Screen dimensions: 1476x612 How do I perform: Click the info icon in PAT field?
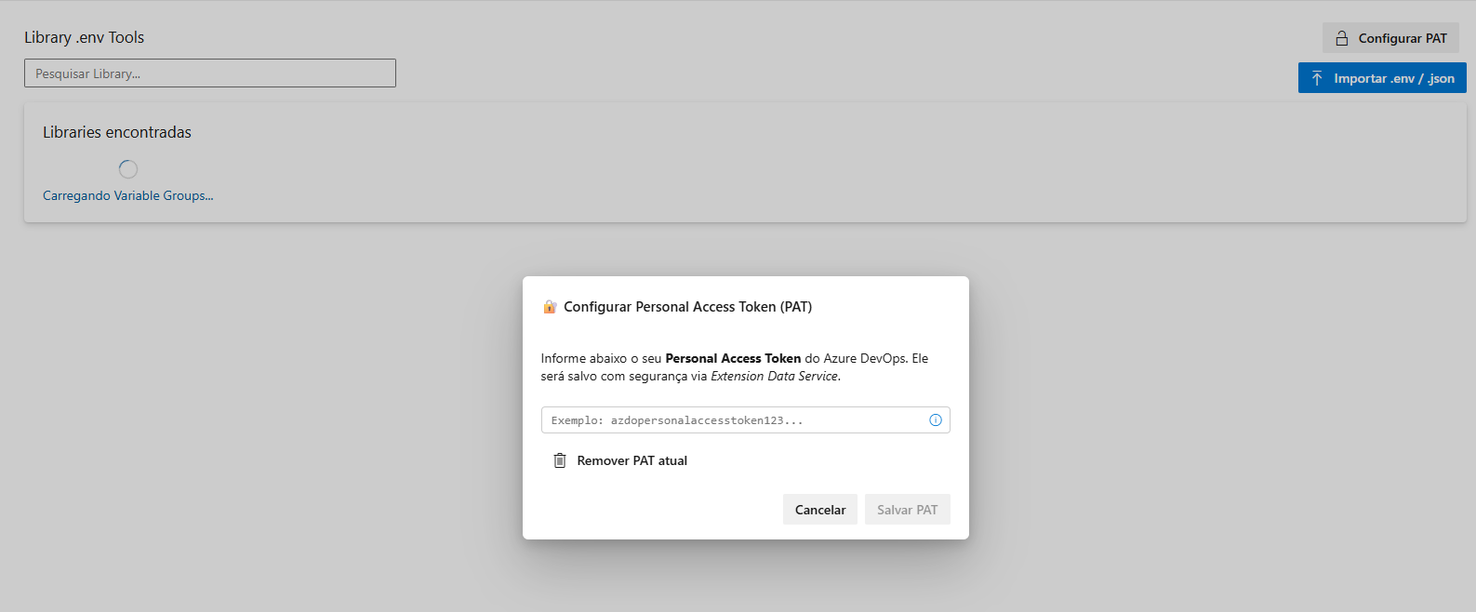pyautogui.click(x=936, y=420)
